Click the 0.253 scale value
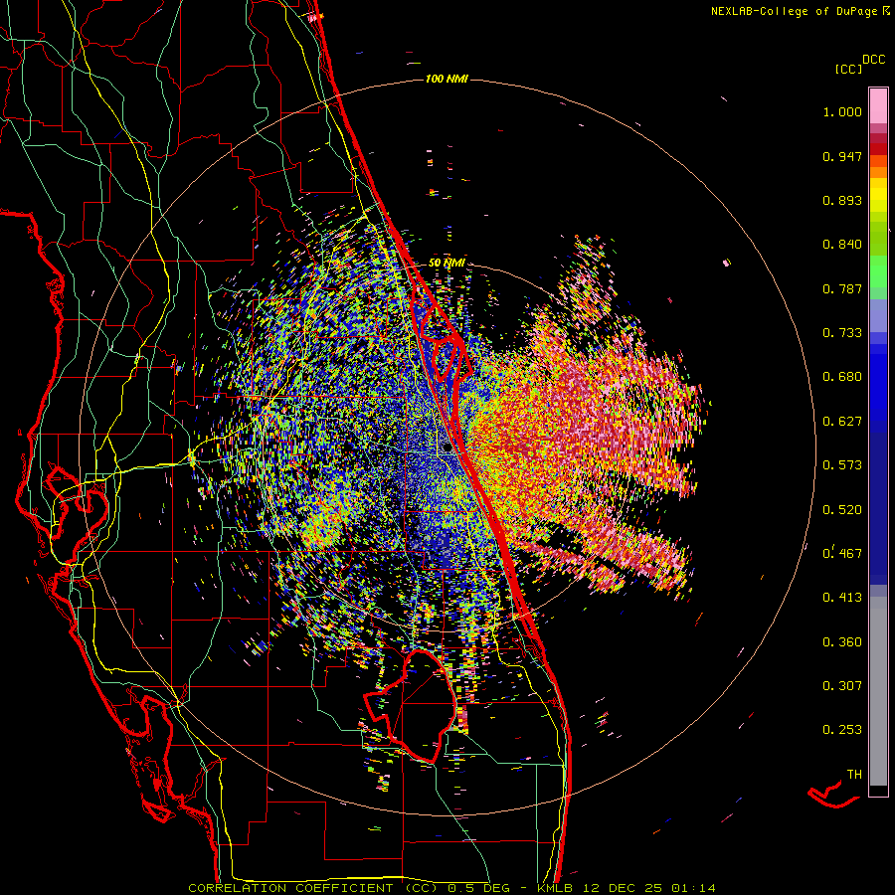Image resolution: width=895 pixels, height=895 pixels. pyautogui.click(x=842, y=730)
